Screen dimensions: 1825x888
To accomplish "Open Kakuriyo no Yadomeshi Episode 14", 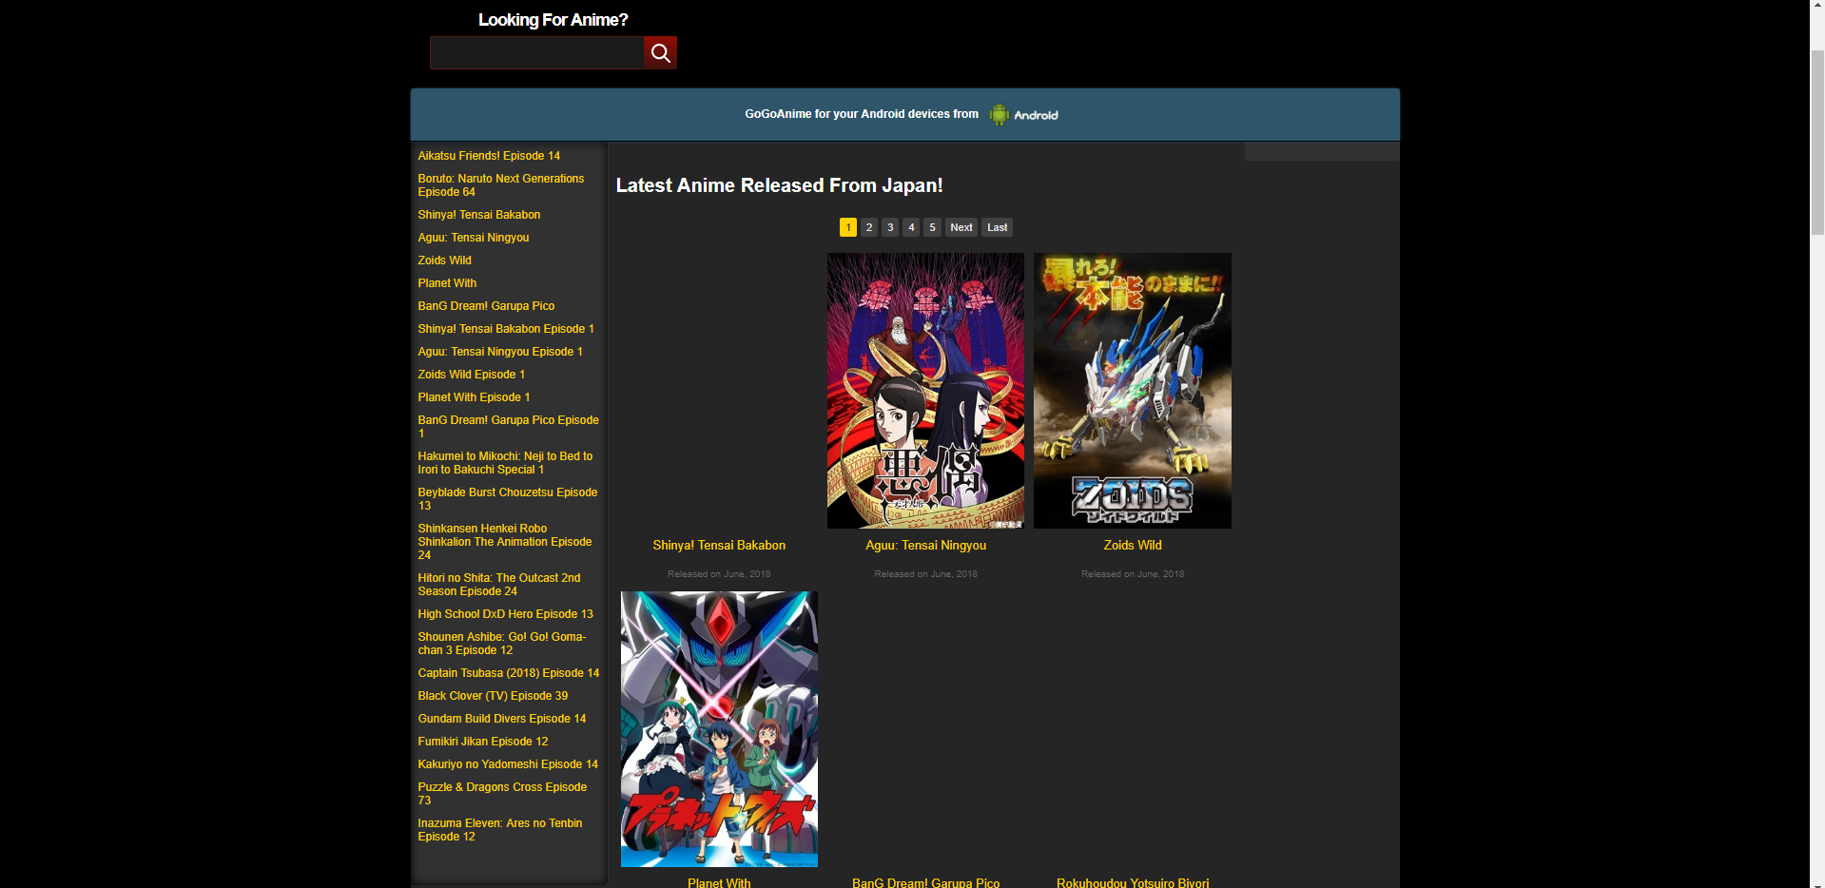I will click(x=508, y=764).
